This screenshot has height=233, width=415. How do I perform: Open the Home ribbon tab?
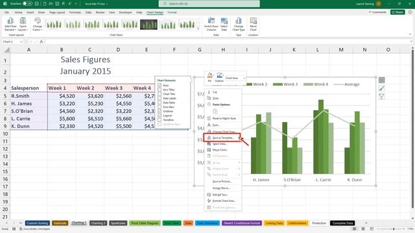pyautogui.click(x=18, y=12)
